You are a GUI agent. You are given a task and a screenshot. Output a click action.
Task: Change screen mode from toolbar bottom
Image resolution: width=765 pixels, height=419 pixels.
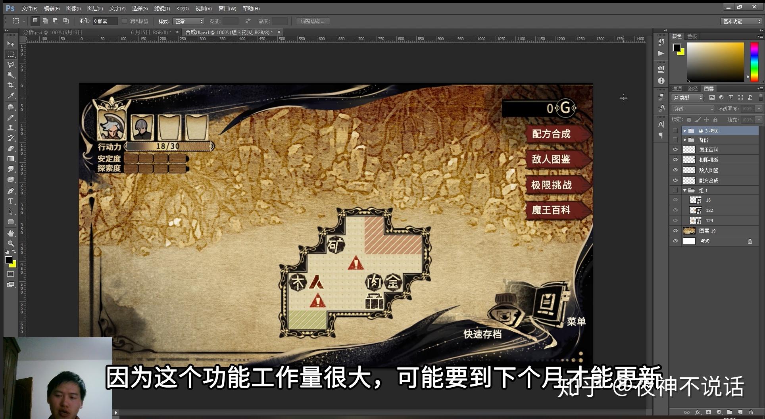11,284
